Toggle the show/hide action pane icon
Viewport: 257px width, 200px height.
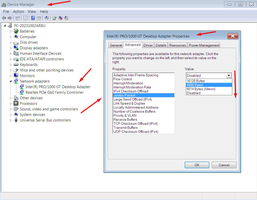coord(39,18)
